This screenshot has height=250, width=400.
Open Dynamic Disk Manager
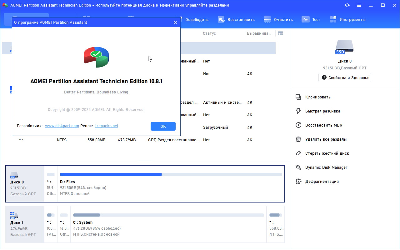(326, 167)
